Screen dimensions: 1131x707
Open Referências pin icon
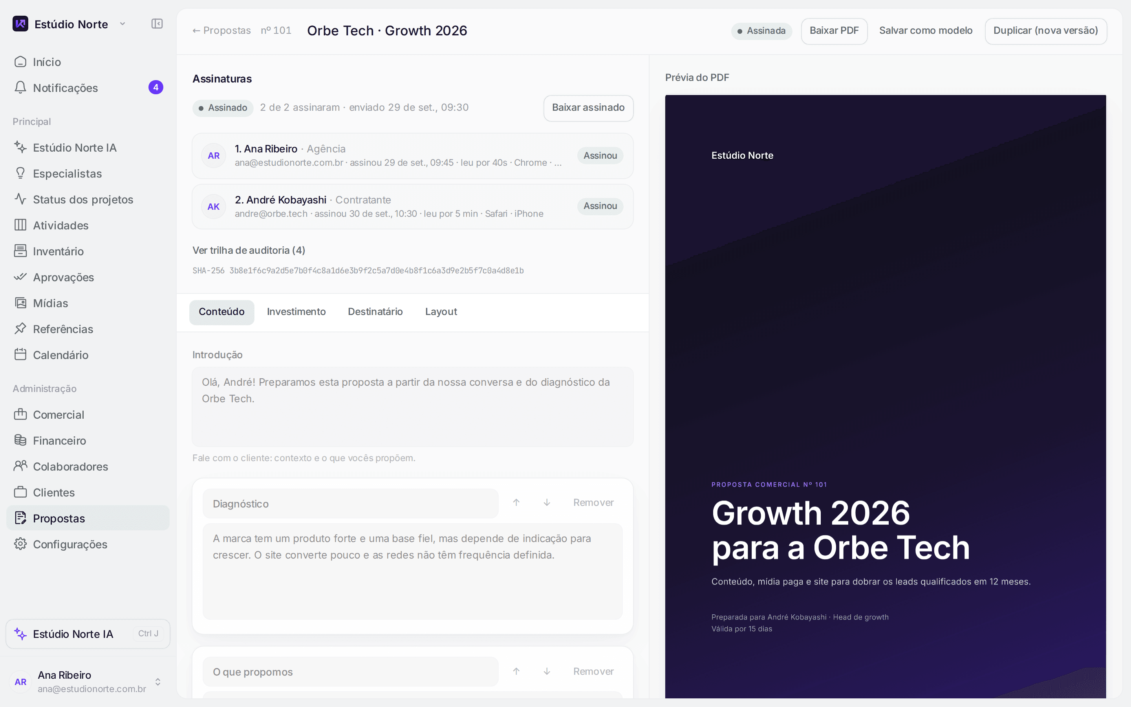[20, 329]
